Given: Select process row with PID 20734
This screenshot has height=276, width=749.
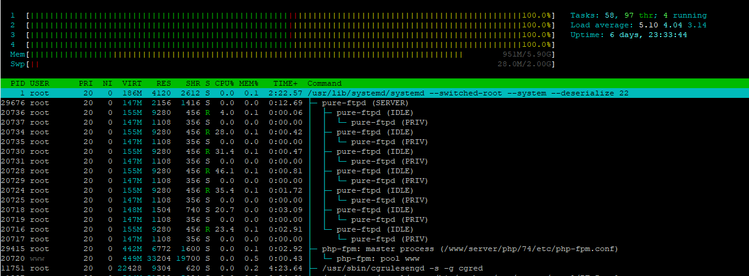Looking at the screenshot, I should (x=374, y=132).
